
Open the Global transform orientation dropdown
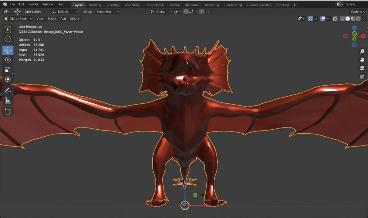(x=160, y=12)
